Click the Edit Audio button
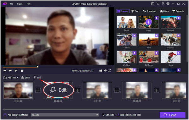189x120 pixels. (x=108, y=115)
